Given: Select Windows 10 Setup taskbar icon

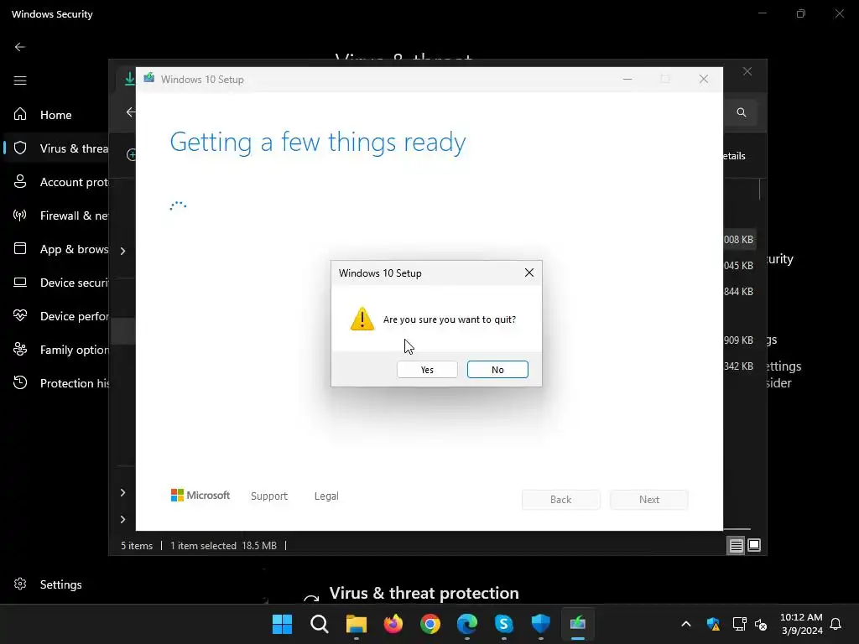Looking at the screenshot, I should pyautogui.click(x=578, y=624).
